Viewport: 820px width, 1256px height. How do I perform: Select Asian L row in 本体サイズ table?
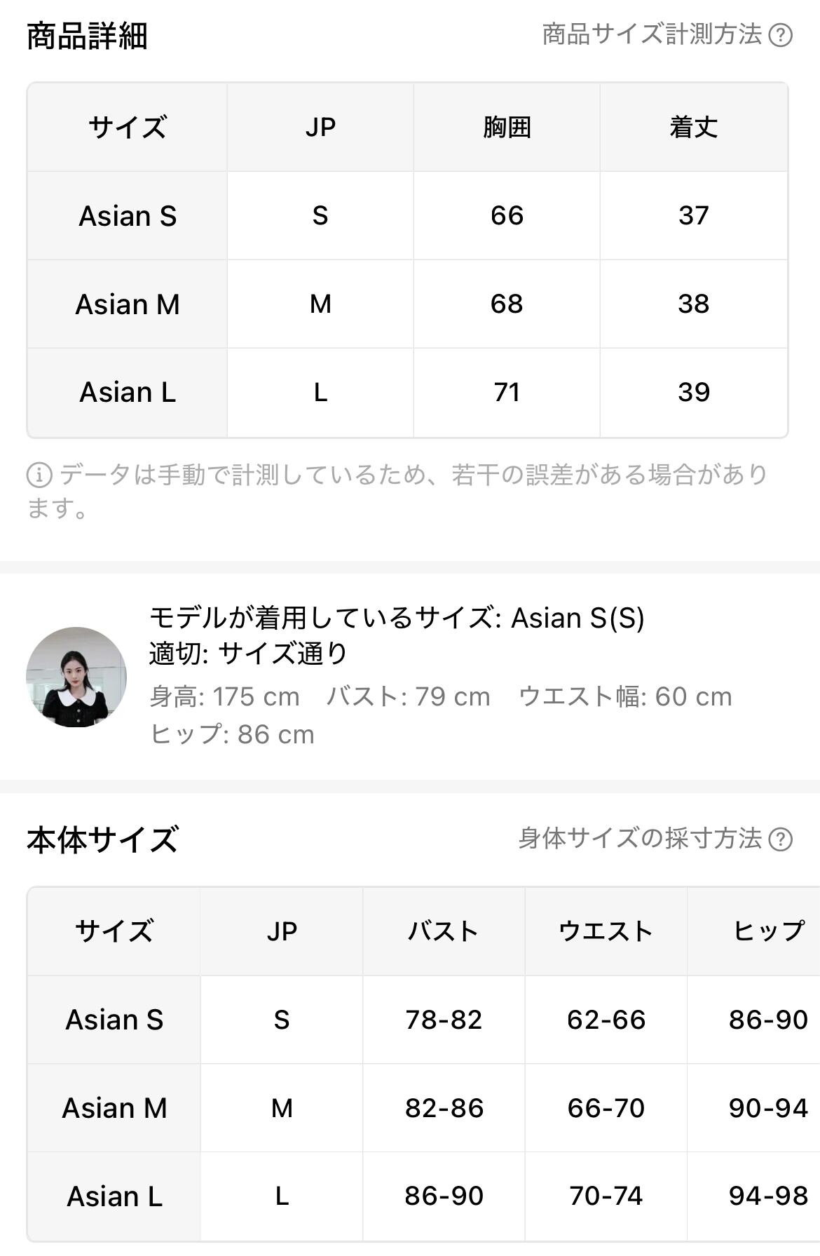pos(114,1196)
